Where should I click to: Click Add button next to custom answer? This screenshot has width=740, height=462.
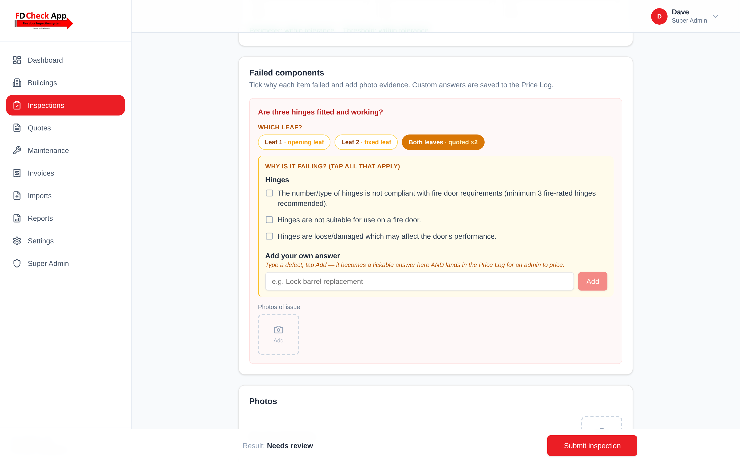pos(592,281)
